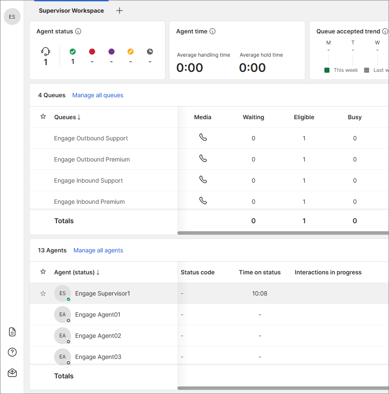Open the Manage all agents link
Viewport: 389px width, 394px height.
click(x=98, y=250)
